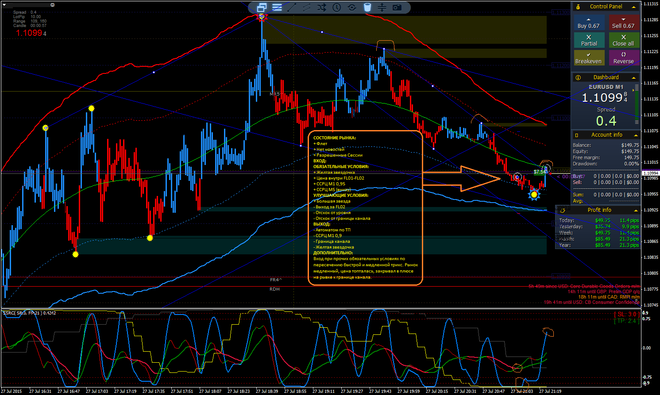The width and height of the screenshot is (660, 395).
Task: Click the money bag icon in Control Panel header
Action: (578, 7)
